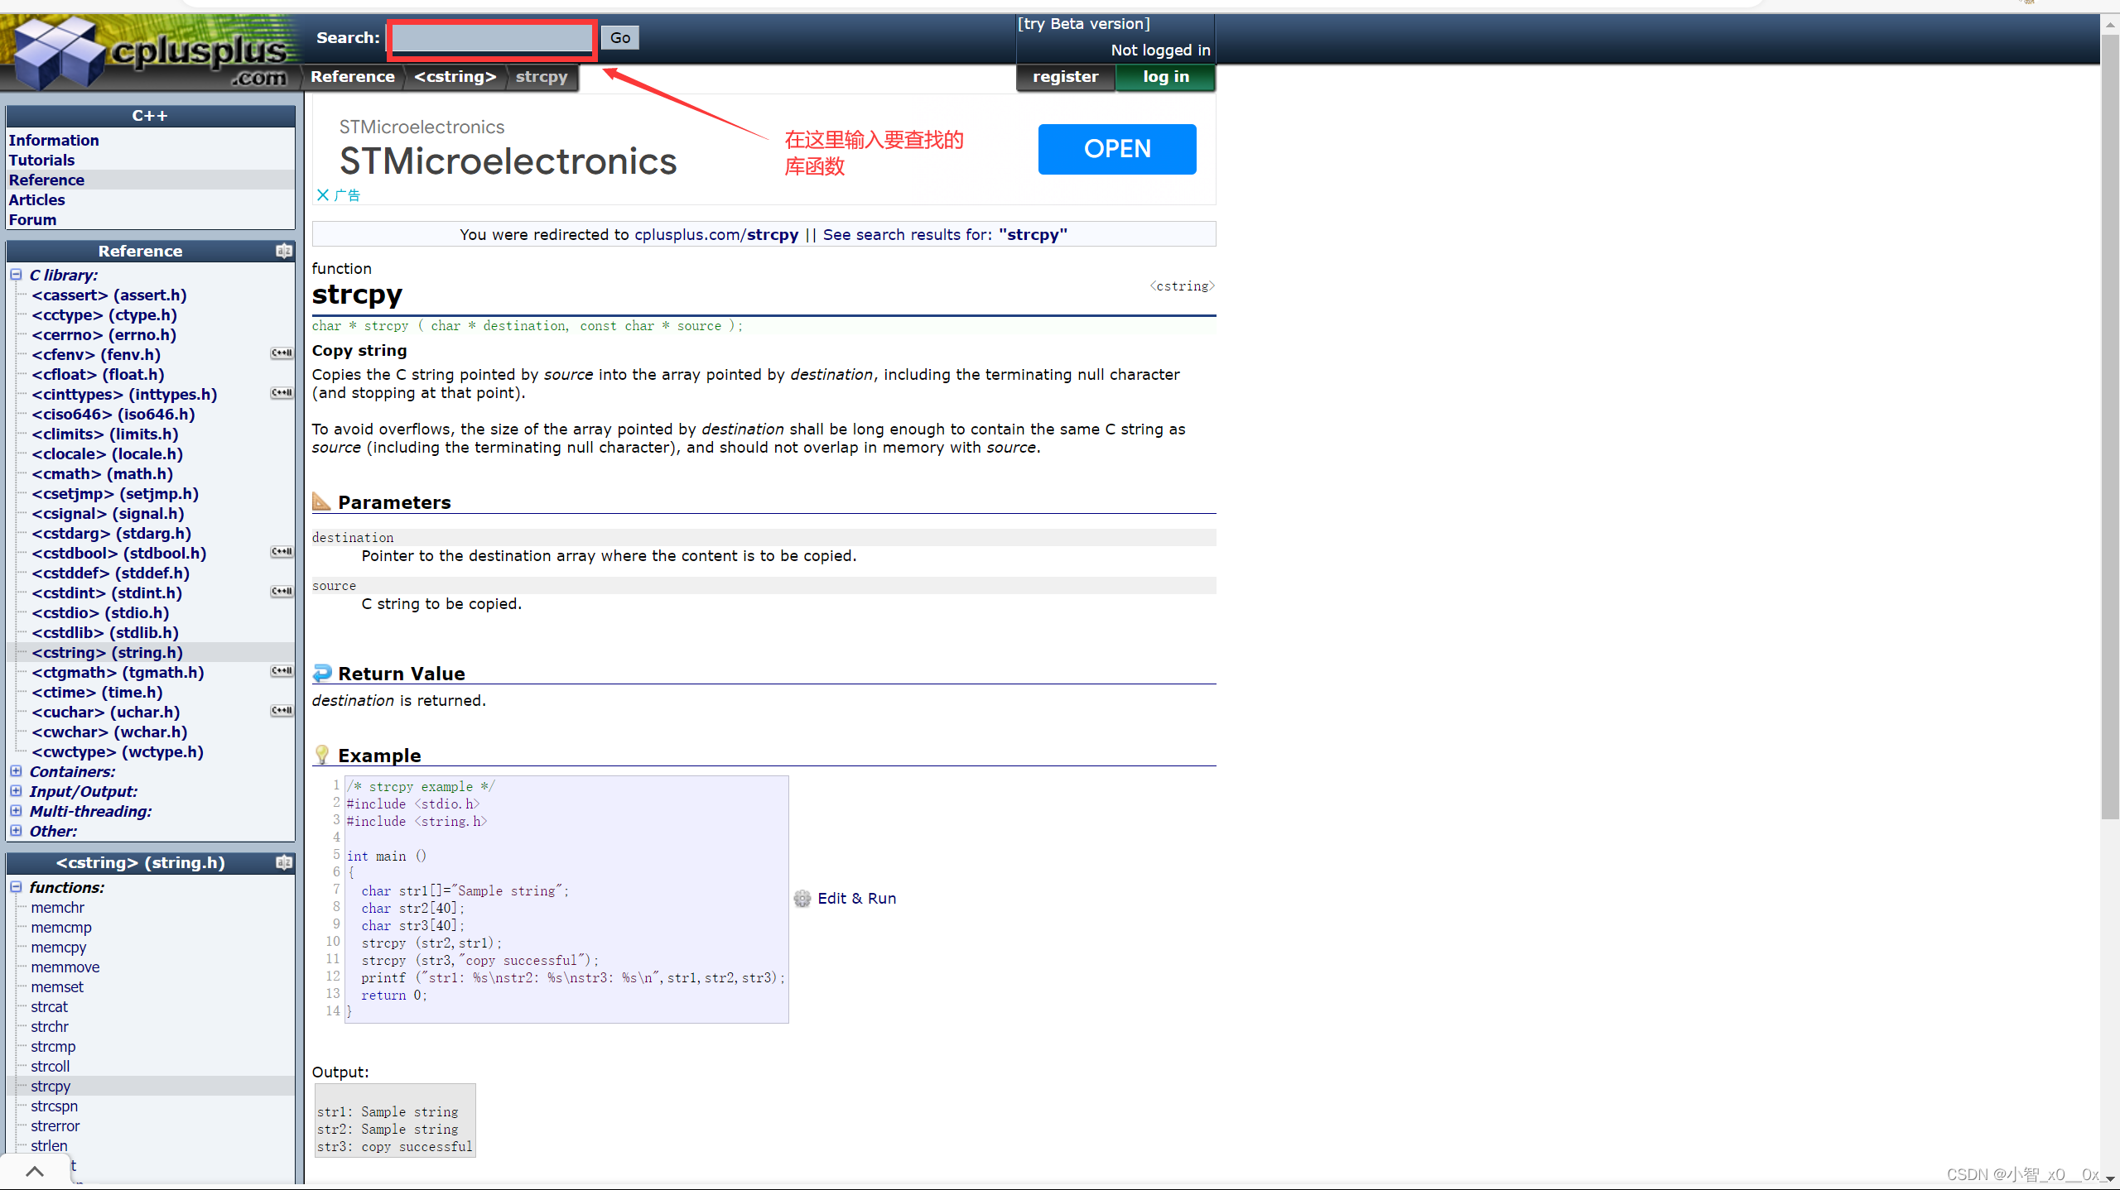Click the cplusplus.com logo
The width and height of the screenshot is (2120, 1190).
(x=149, y=51)
